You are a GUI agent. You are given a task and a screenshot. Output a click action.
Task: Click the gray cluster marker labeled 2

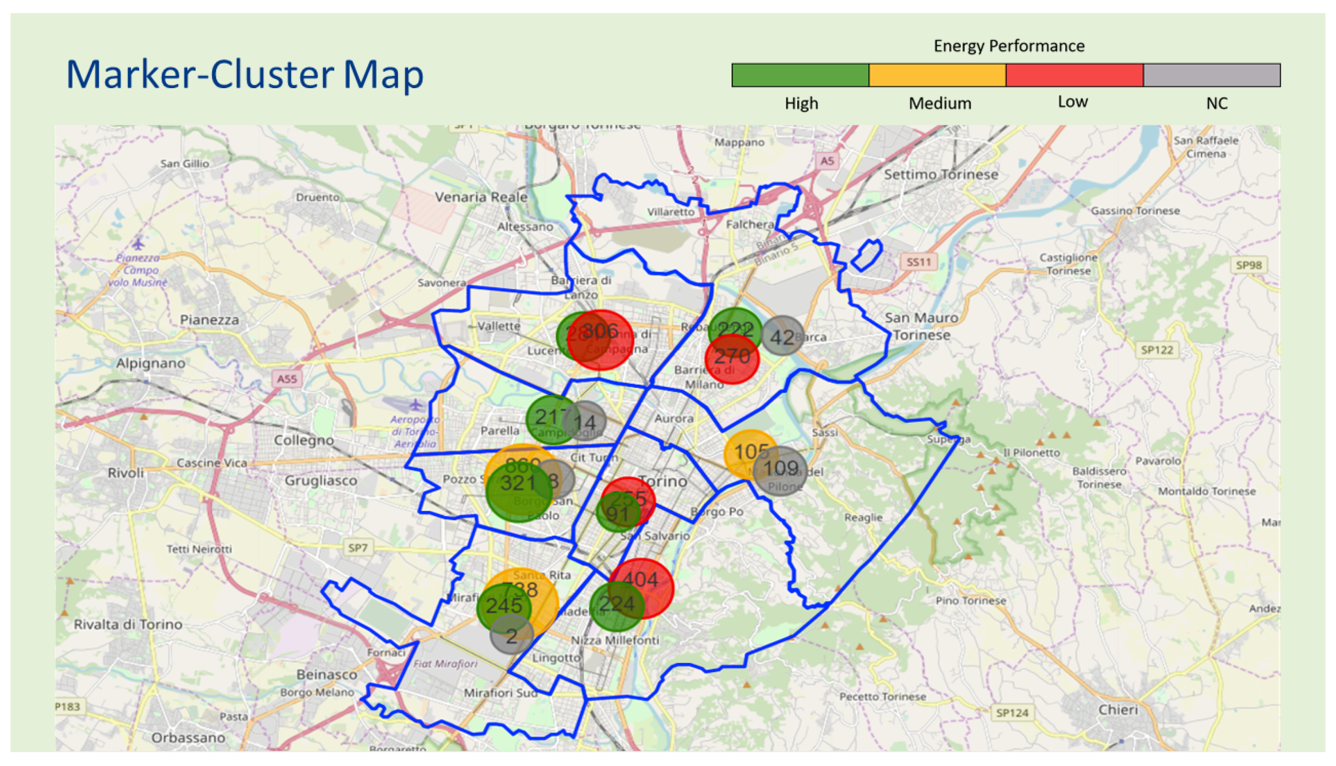click(511, 636)
